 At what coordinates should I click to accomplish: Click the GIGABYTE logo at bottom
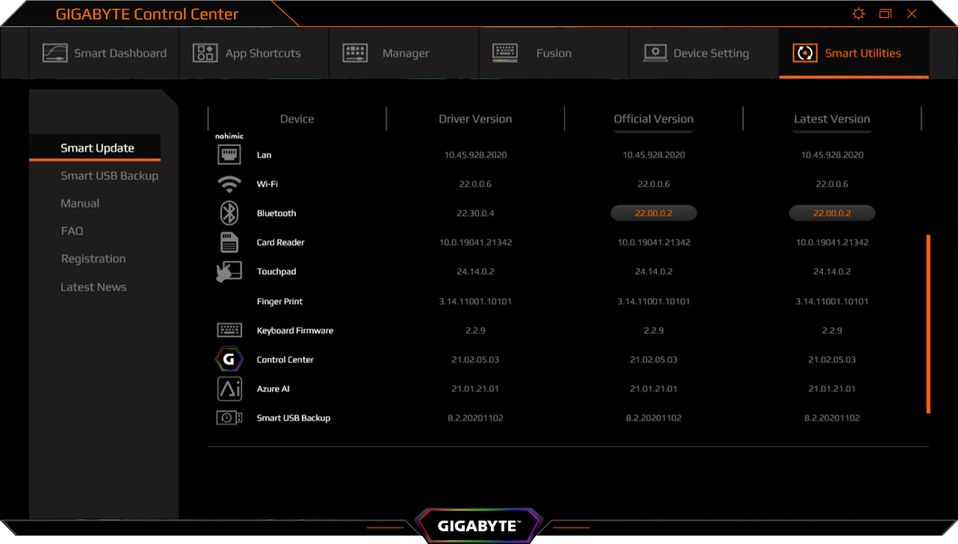click(x=478, y=526)
